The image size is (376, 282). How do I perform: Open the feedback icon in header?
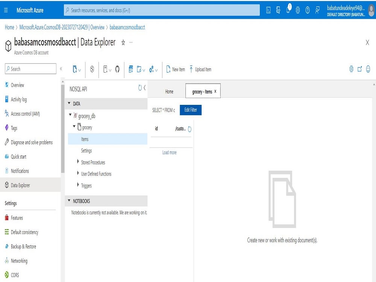[317, 10]
